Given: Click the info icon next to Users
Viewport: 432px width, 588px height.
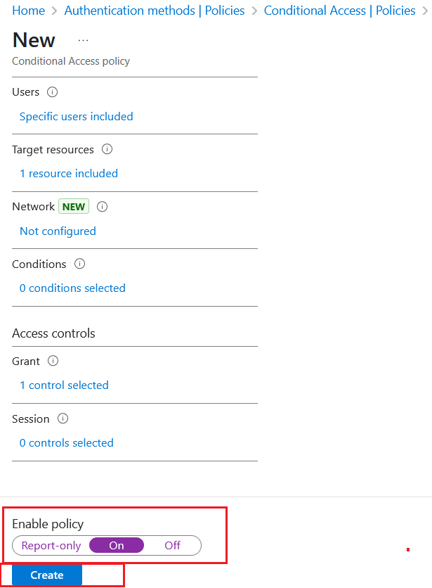Looking at the screenshot, I should pyautogui.click(x=52, y=92).
